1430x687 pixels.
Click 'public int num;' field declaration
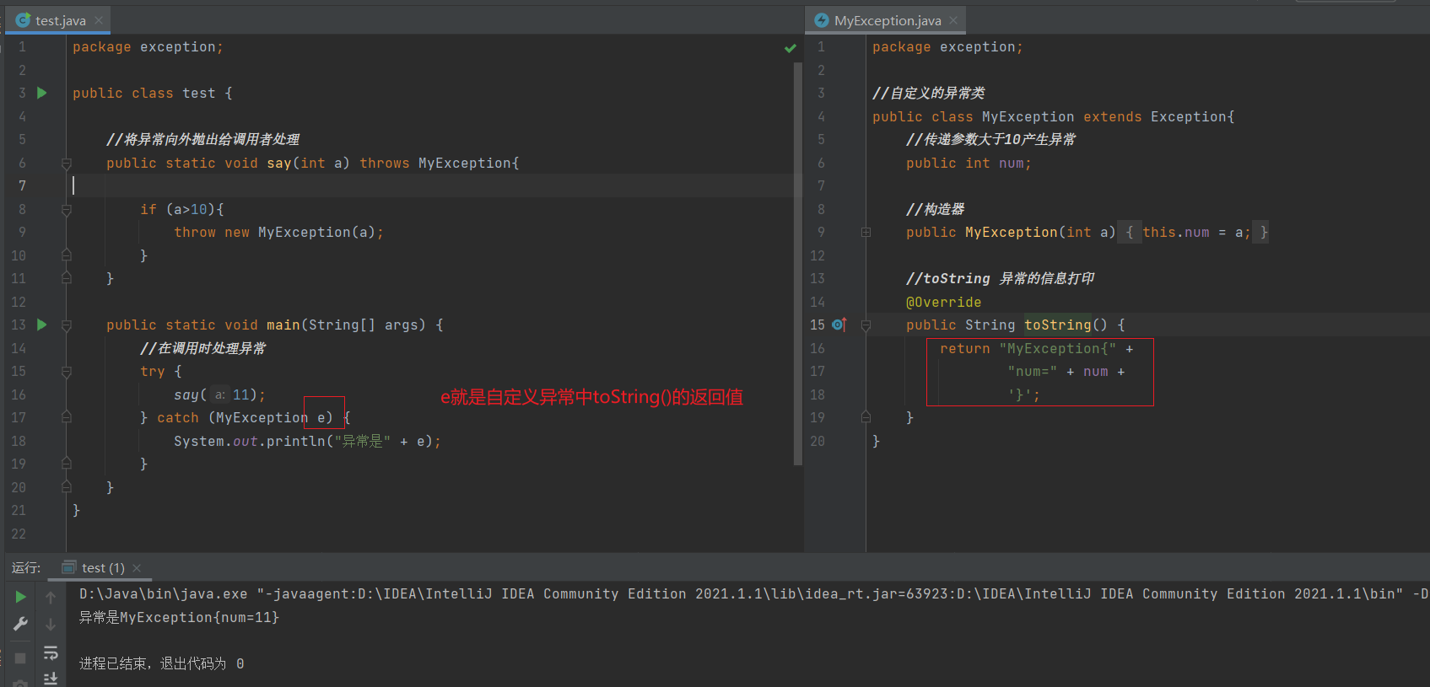pyautogui.click(x=969, y=163)
